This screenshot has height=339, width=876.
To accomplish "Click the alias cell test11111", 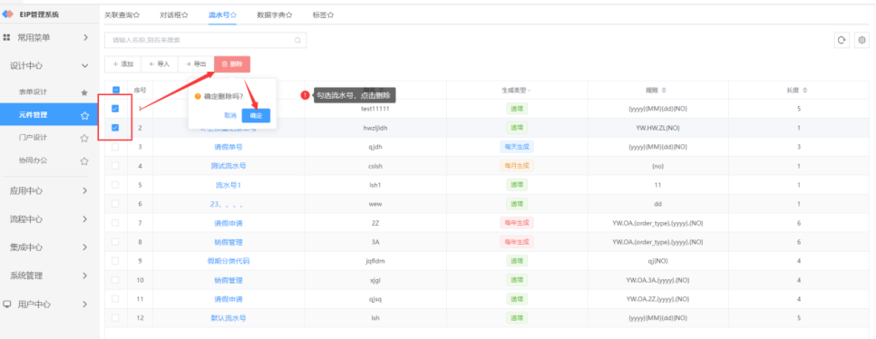I will [375, 109].
